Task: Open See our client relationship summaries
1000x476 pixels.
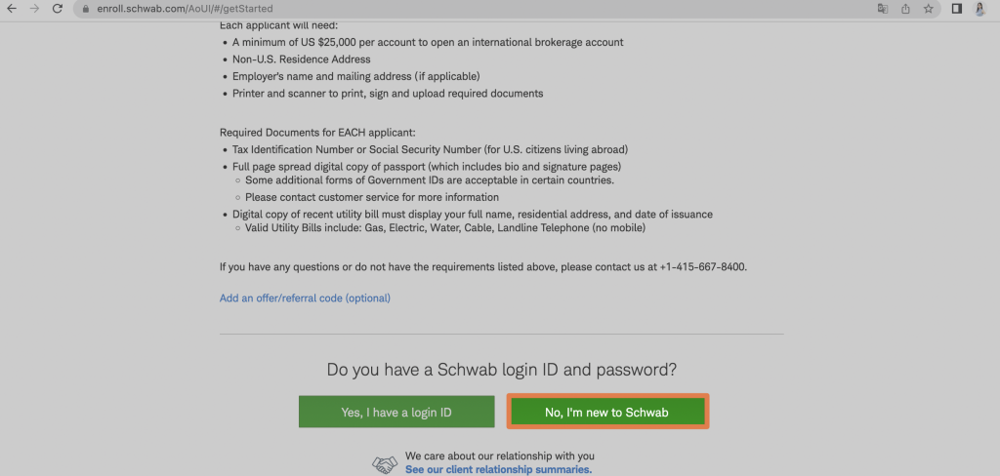Action: (499, 469)
